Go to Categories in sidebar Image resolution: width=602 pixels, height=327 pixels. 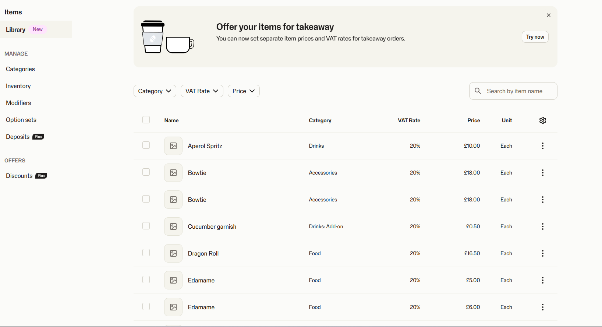coord(20,69)
